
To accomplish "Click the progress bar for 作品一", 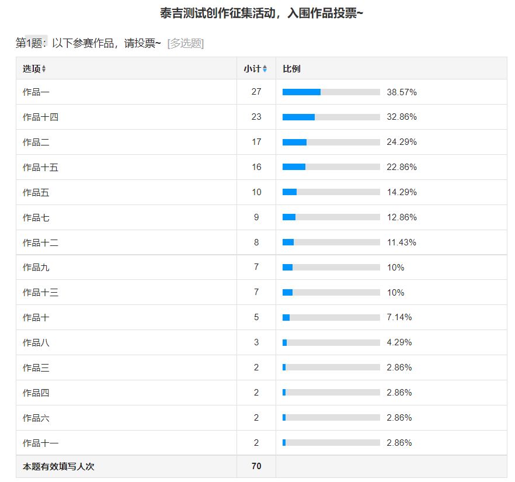I will point(331,92).
